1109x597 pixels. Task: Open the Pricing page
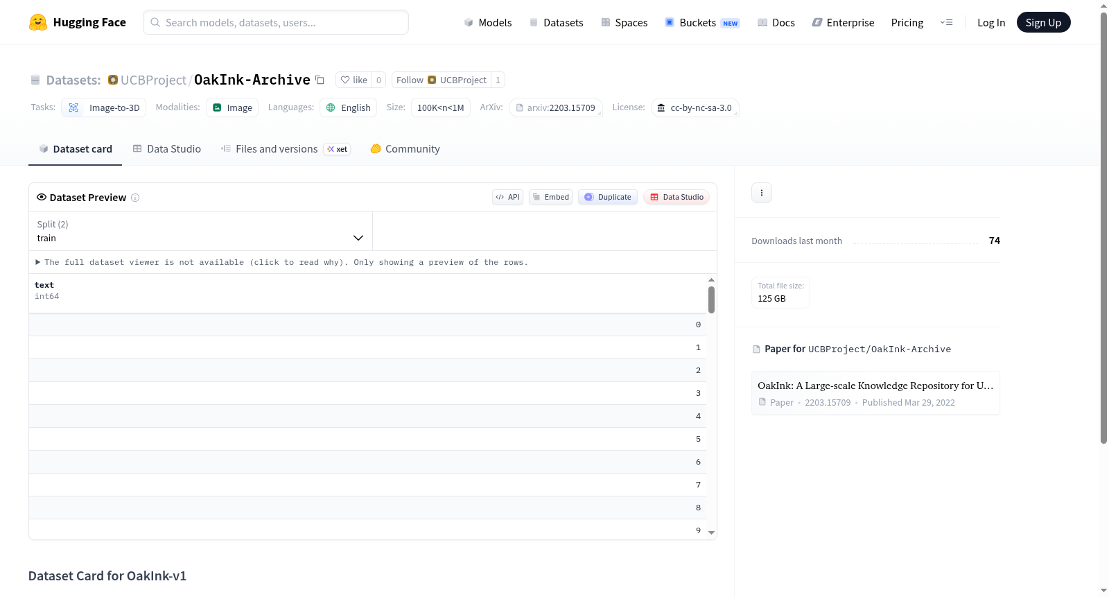(907, 22)
